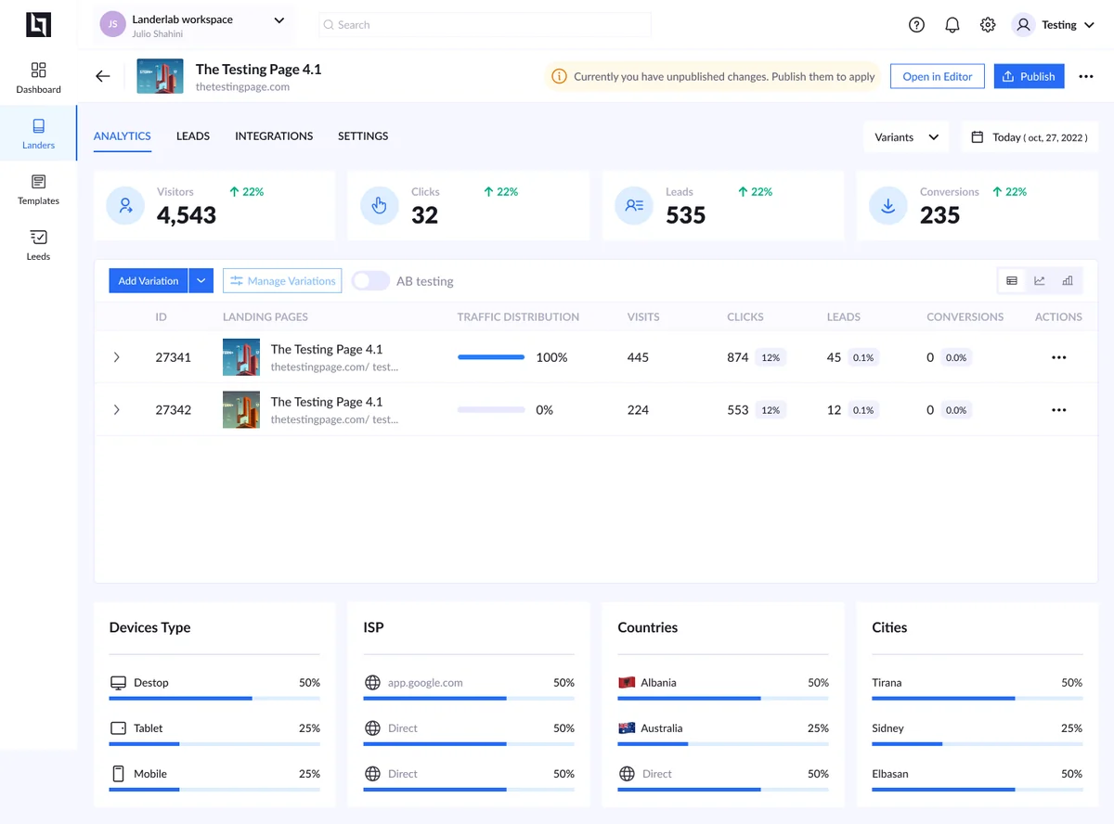This screenshot has width=1114, height=824.
Task: Open actions menu for variation 27341
Action: [1058, 357]
